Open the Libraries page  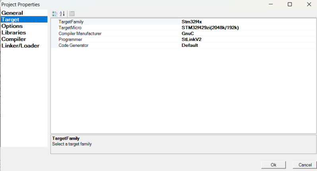tap(14, 33)
